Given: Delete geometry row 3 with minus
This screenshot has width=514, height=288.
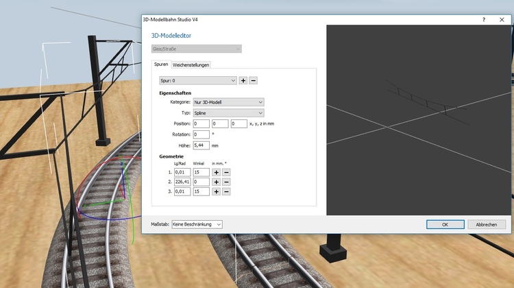Looking at the screenshot, I should [x=226, y=191].
